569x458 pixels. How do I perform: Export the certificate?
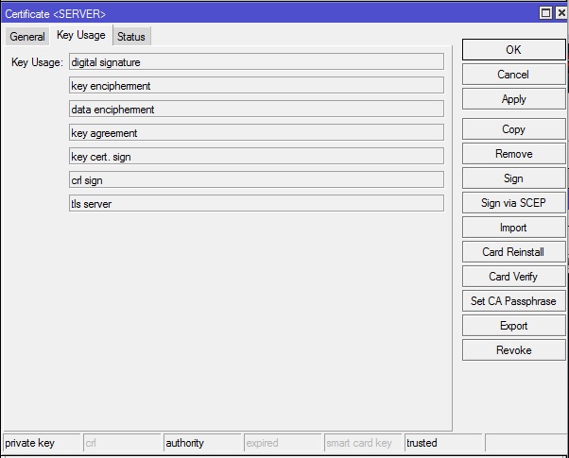[x=513, y=326]
